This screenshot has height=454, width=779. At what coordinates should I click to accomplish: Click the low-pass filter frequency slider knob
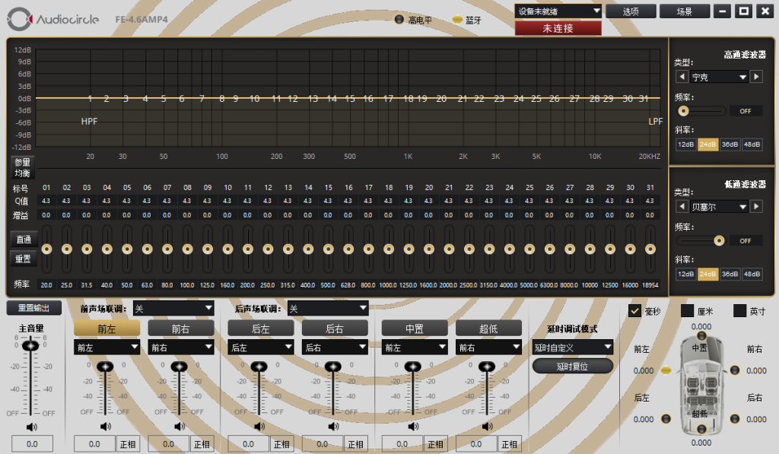pos(719,240)
